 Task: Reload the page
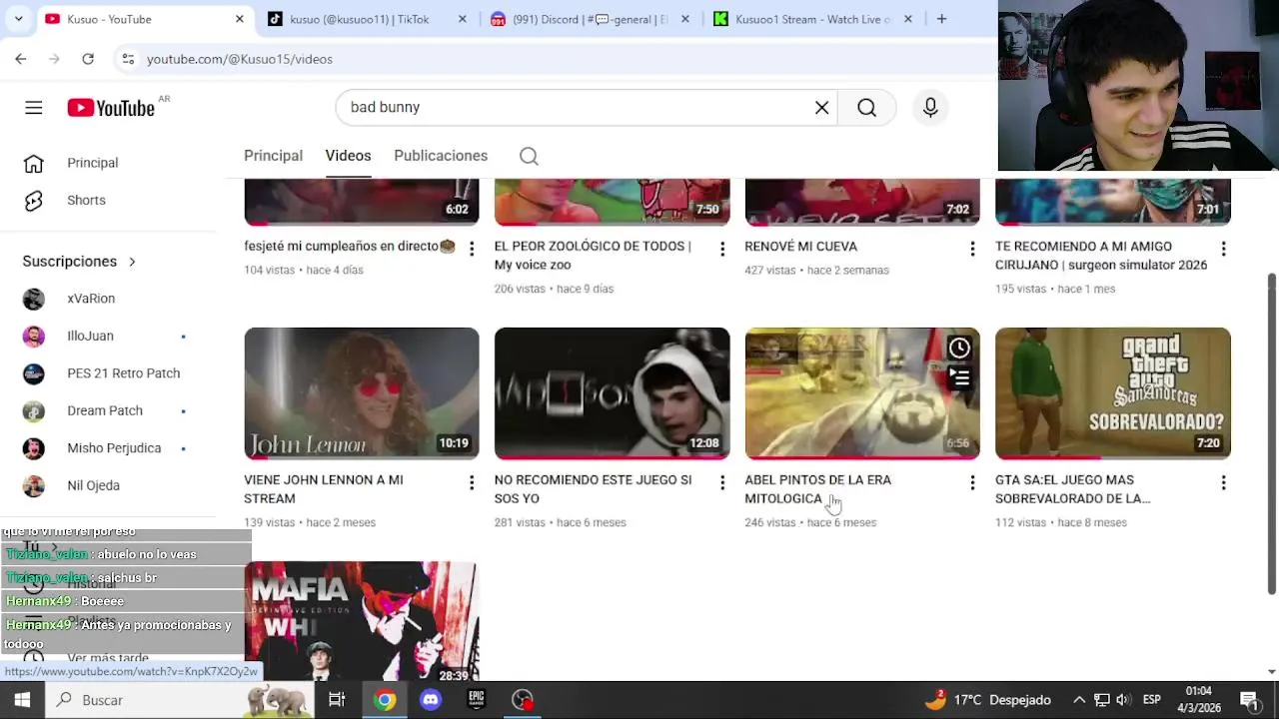(x=88, y=59)
